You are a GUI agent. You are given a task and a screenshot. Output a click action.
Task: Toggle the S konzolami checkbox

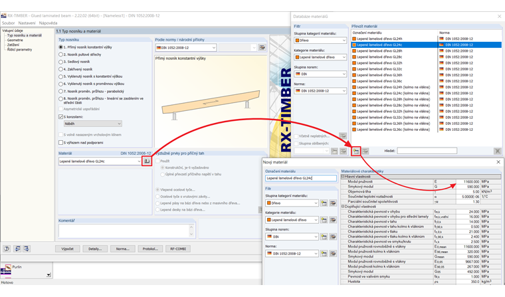tap(60, 117)
